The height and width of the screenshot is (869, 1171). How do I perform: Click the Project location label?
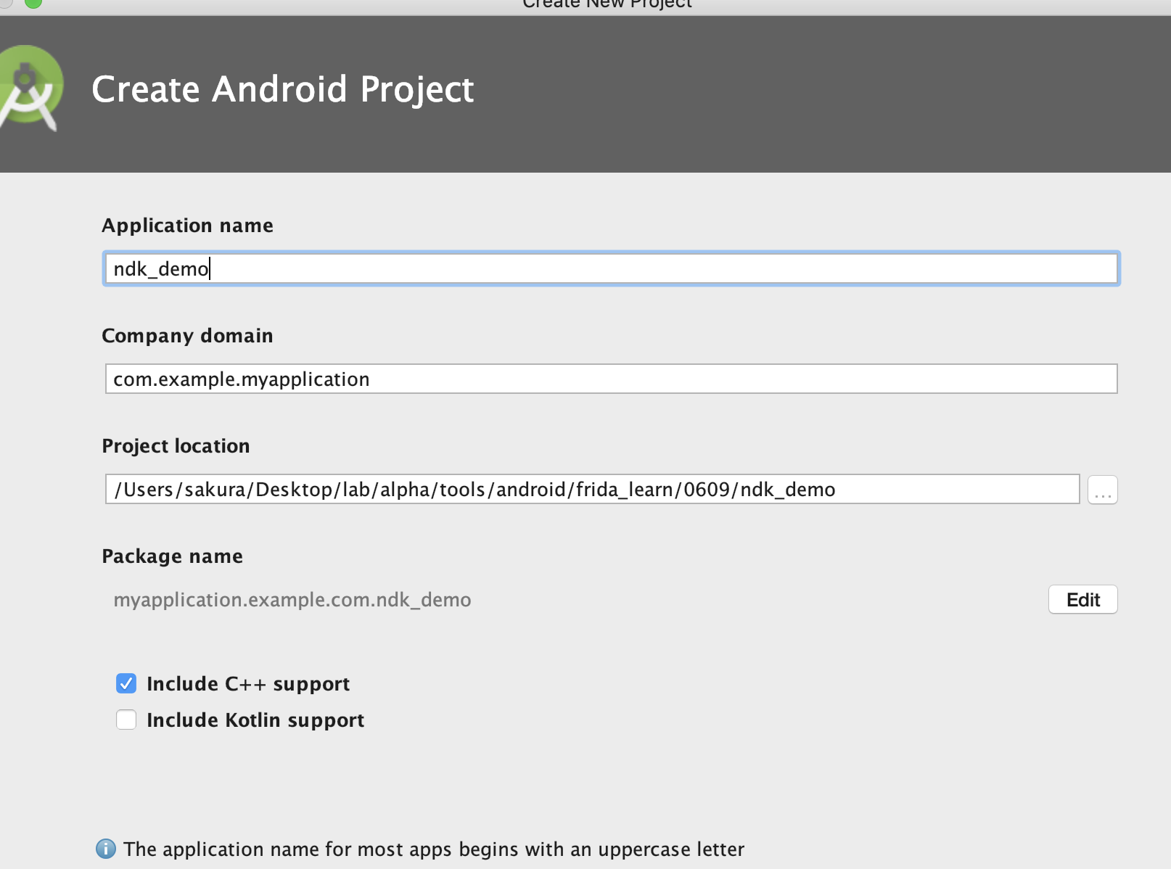(176, 446)
